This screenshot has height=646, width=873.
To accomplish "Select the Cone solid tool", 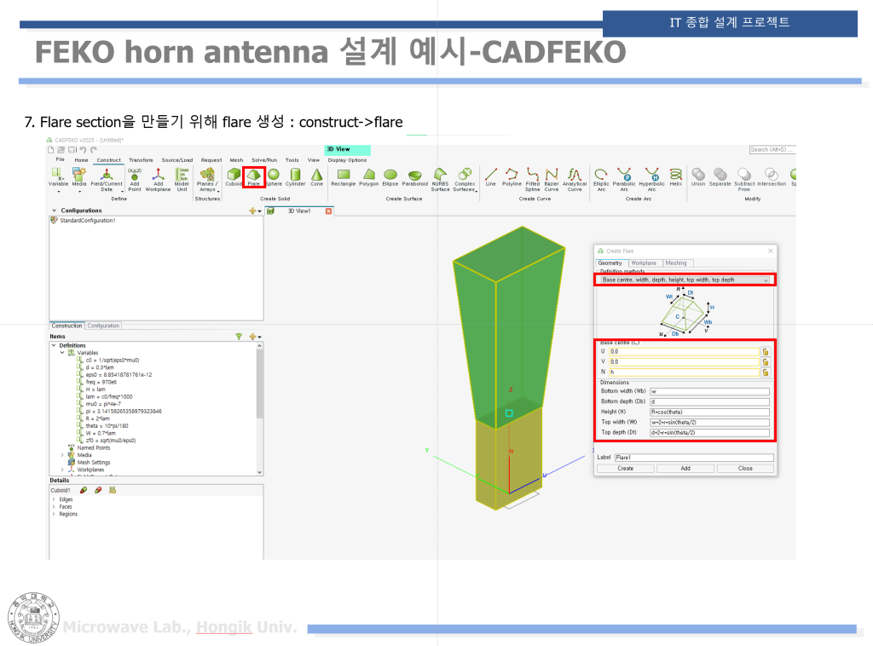I will click(x=317, y=177).
